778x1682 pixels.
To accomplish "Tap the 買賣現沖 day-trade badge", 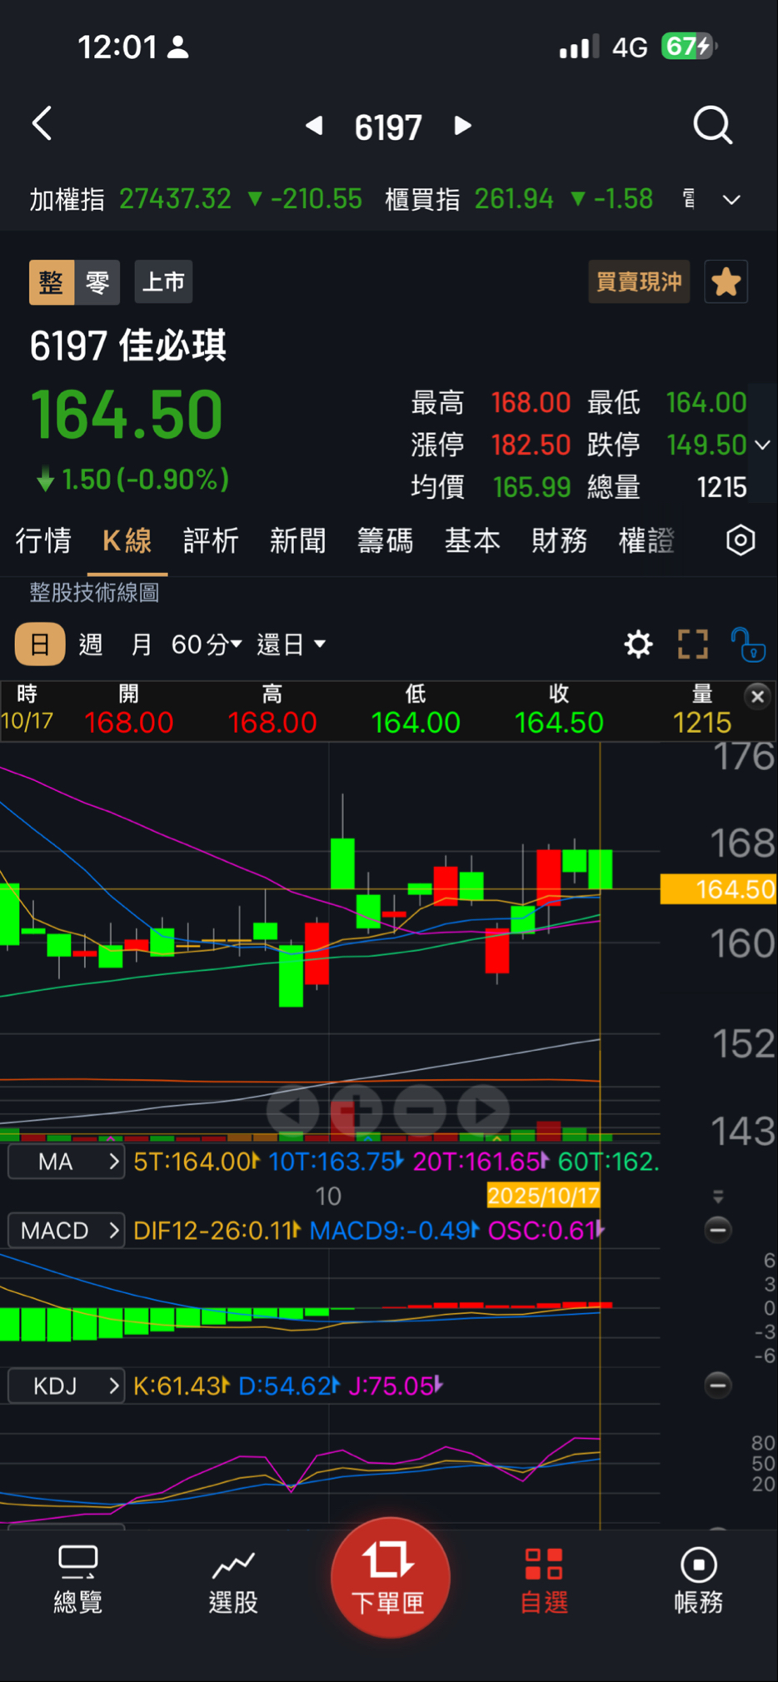I will [639, 282].
